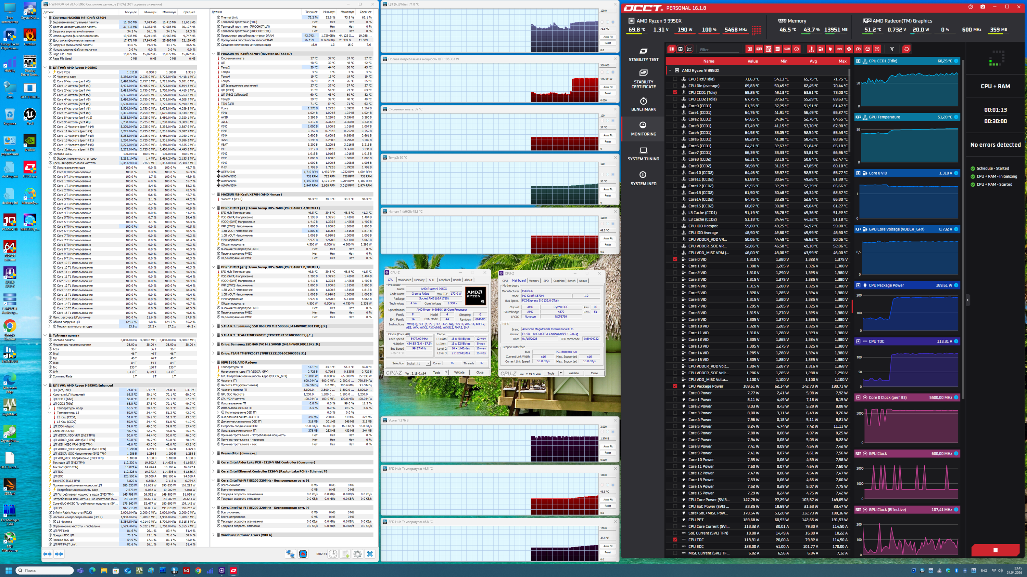The image size is (1027, 577).
Task: Expand all sensors with HWiNFO's outward arrows
Action: (x=48, y=554)
